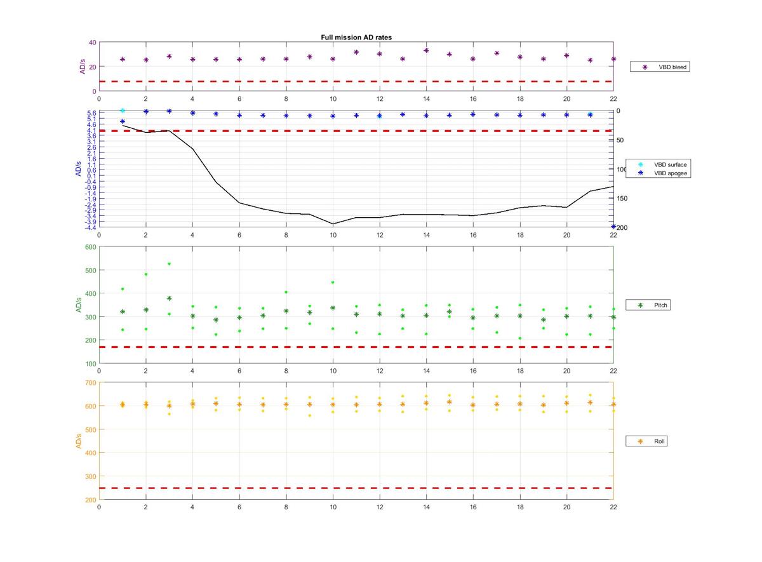
Task: Click the blue AD/s axis label
Action: pos(79,168)
